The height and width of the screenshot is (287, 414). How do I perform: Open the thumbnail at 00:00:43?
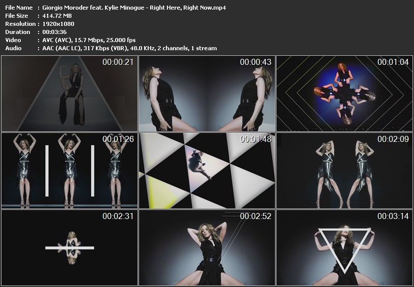point(207,93)
